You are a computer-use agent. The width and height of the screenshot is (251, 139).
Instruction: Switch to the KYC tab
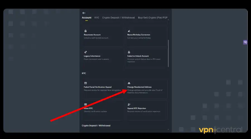click(x=97, y=18)
